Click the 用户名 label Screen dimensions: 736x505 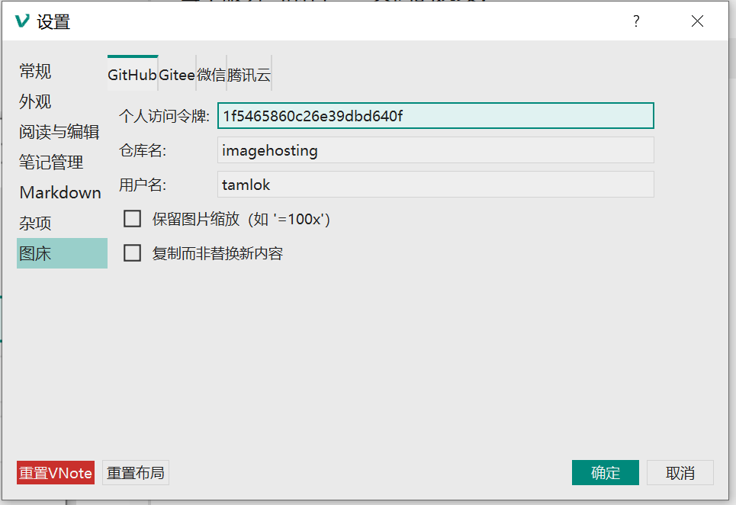142,185
